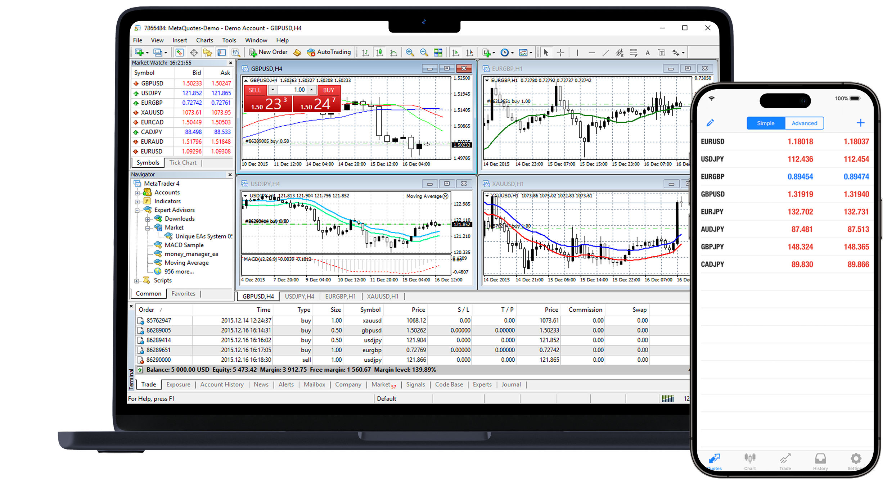Open the New Order dialog
This screenshot has width=883, height=479.
point(268,52)
